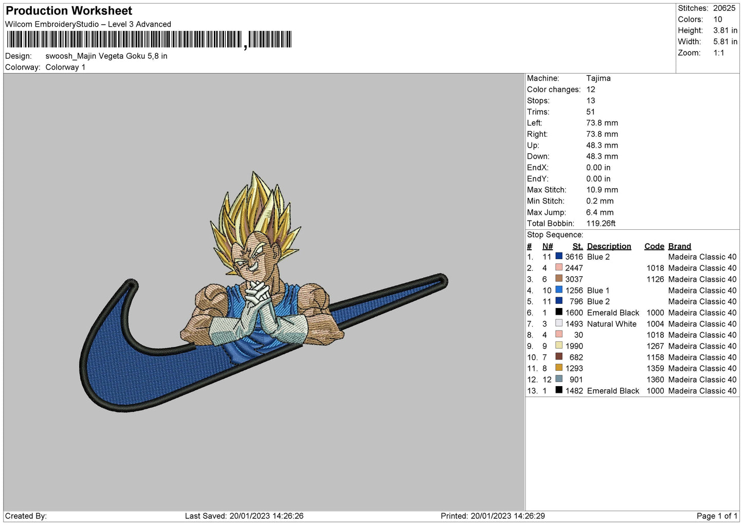Screen dimensions: 743x525
Task: Select the pink swatch beside stitch count 2447
Action: coord(558,267)
